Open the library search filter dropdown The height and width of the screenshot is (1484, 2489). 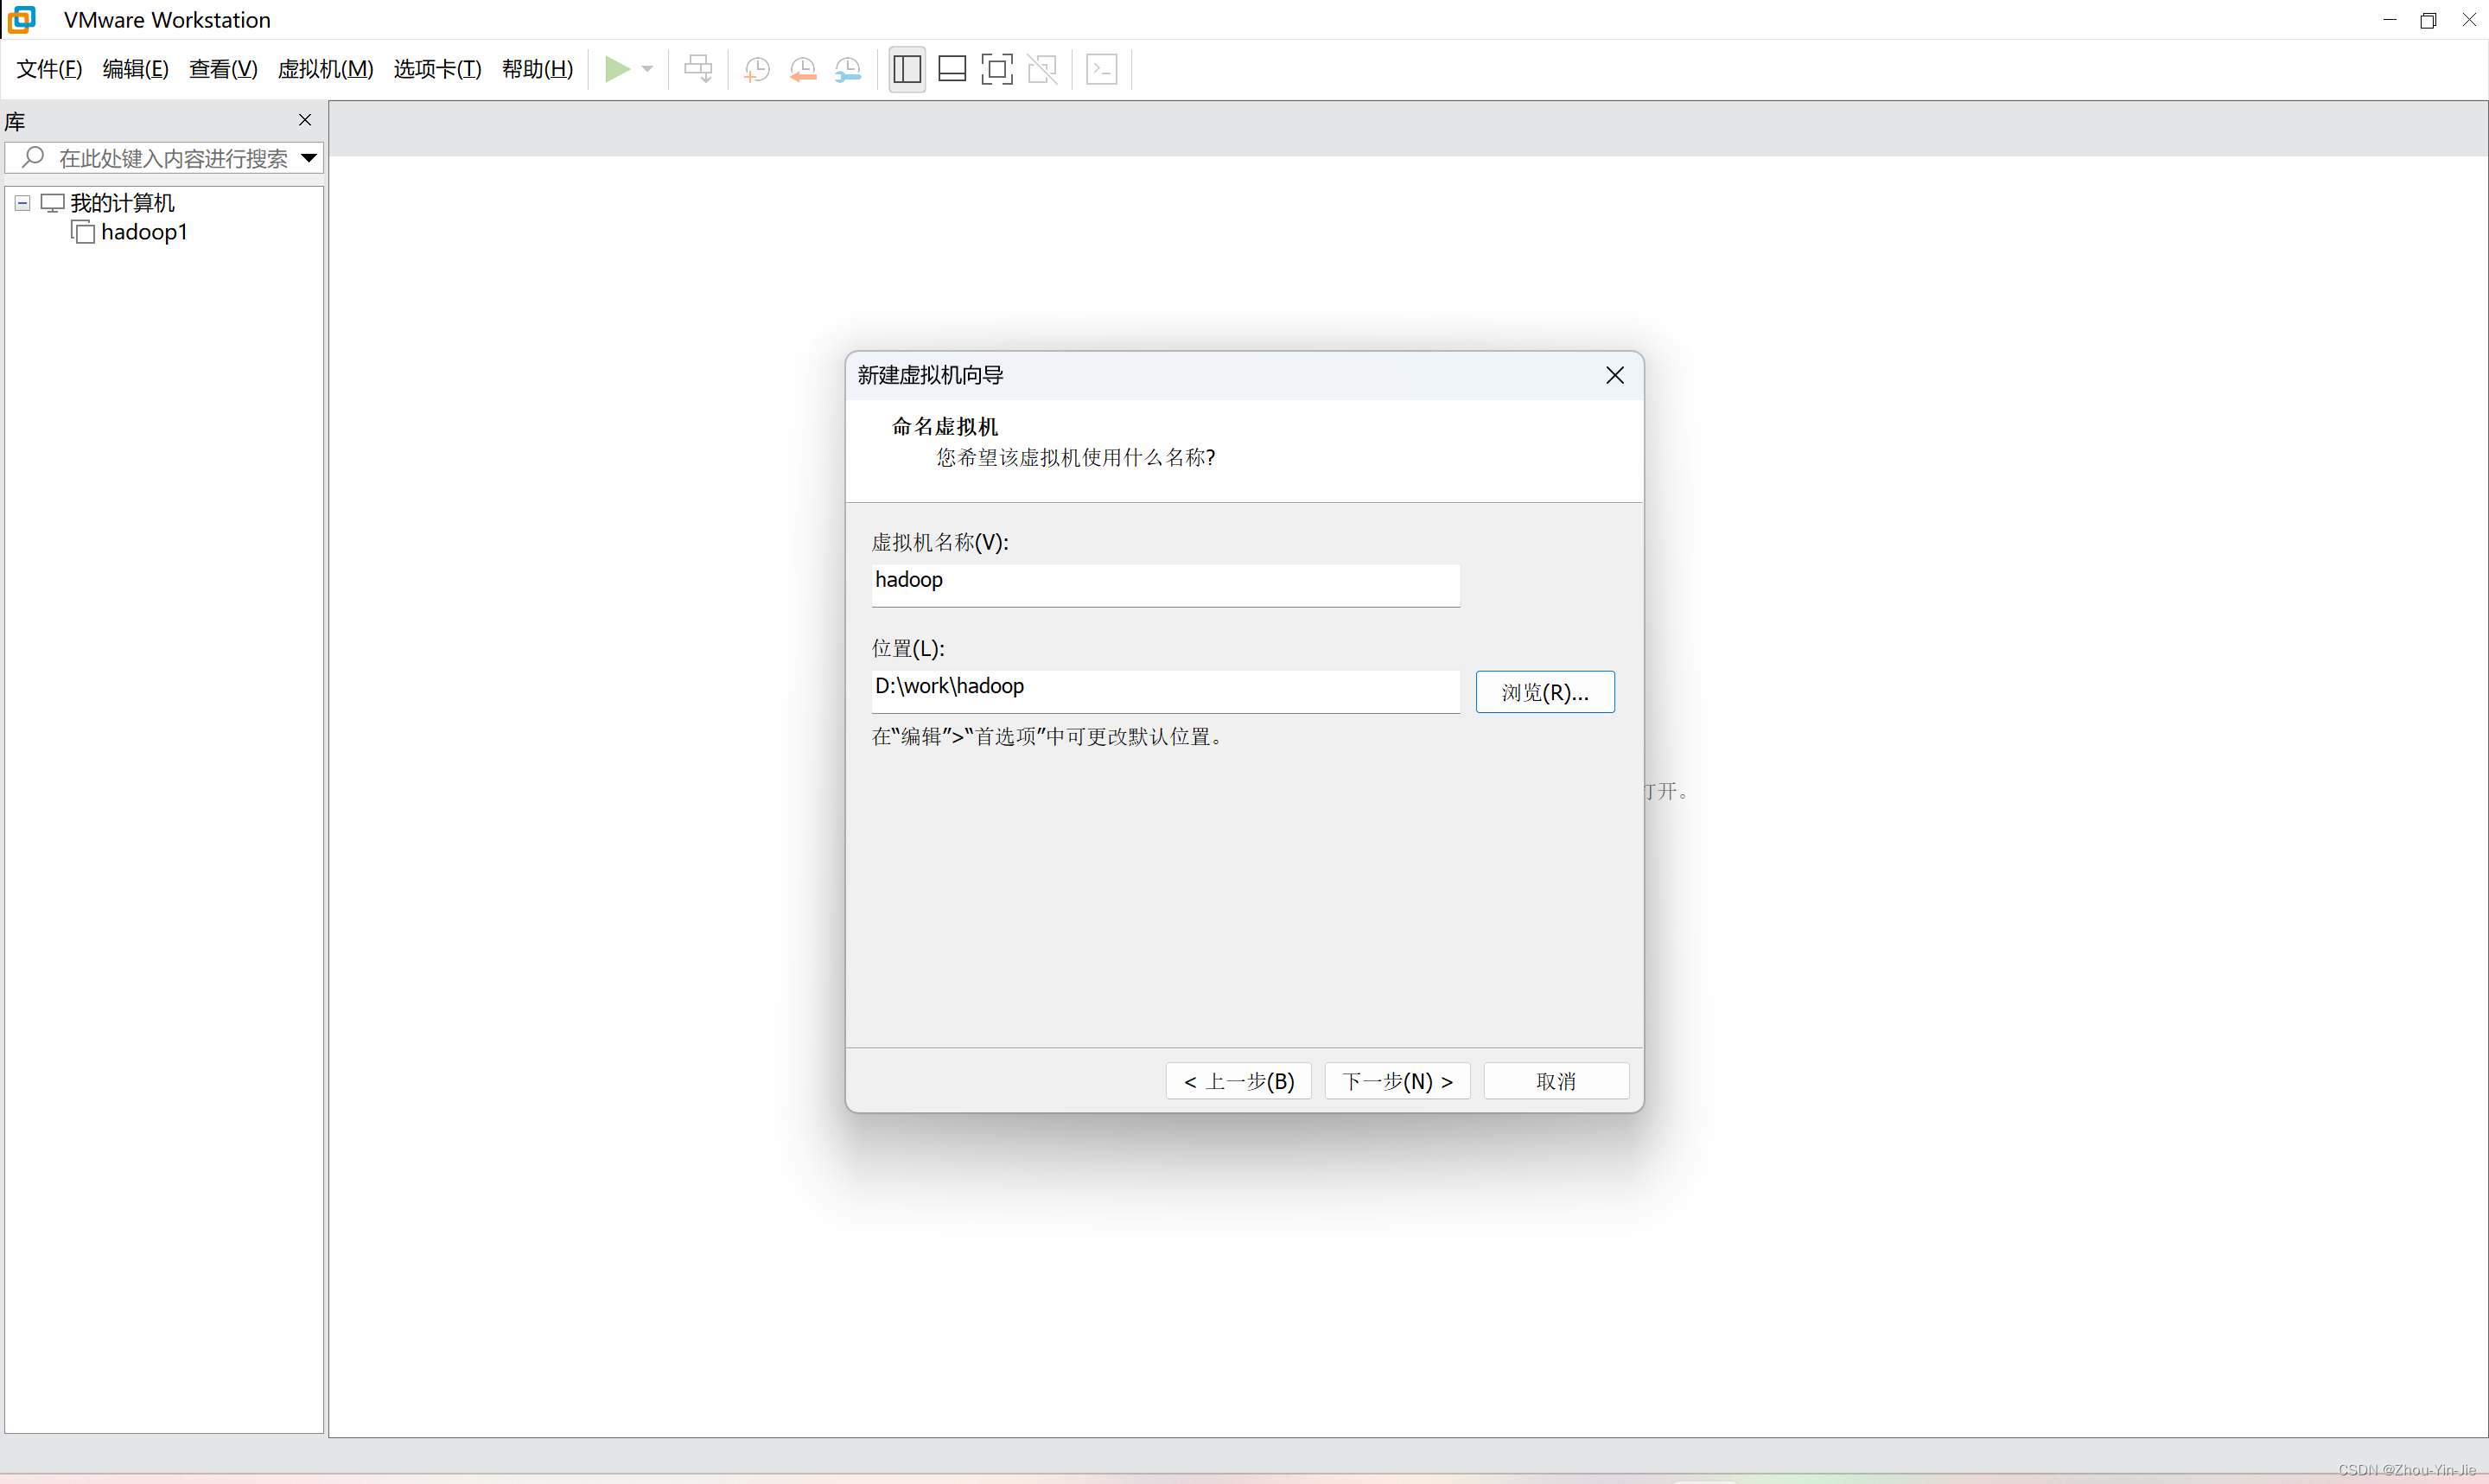[309, 158]
